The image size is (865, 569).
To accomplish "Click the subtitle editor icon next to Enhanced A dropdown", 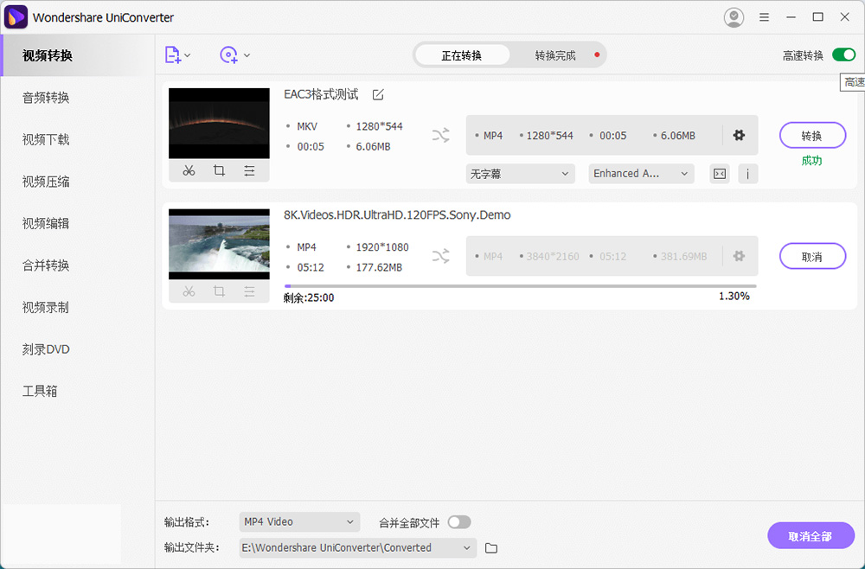I will tap(719, 174).
